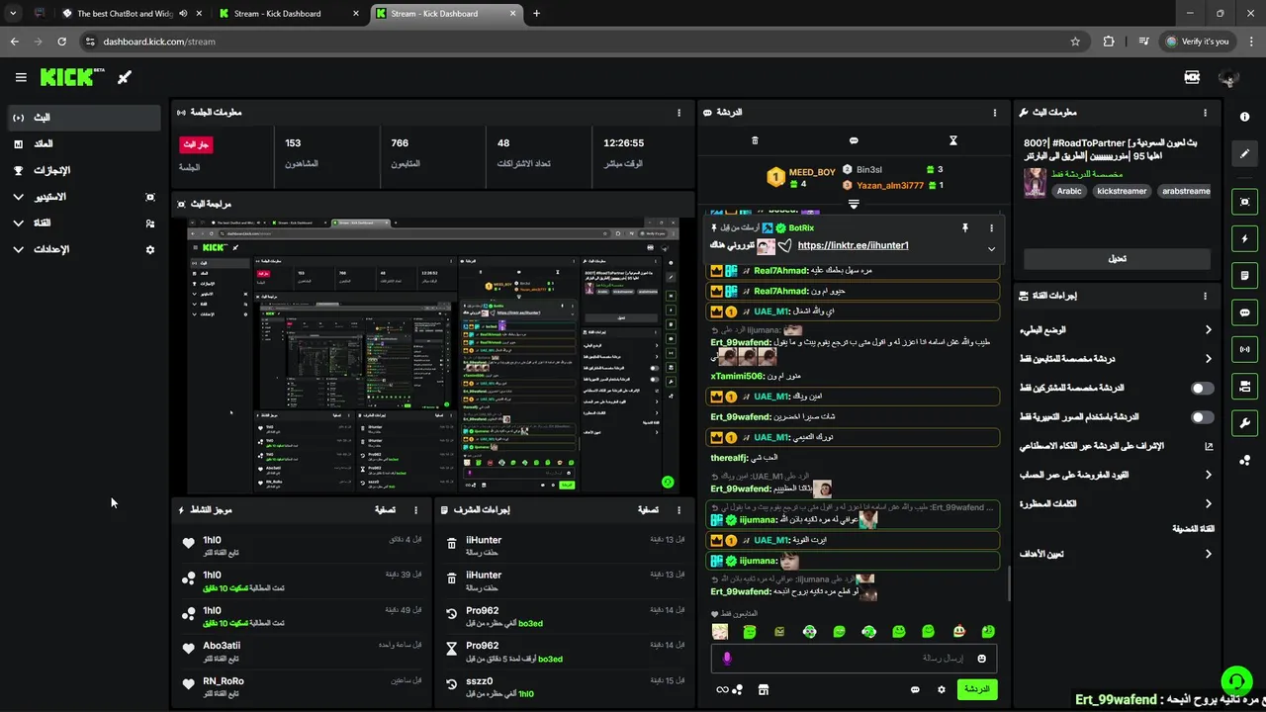
Task: Open three-dot menu of معلومات الجلسة panel
Action: [x=678, y=113]
